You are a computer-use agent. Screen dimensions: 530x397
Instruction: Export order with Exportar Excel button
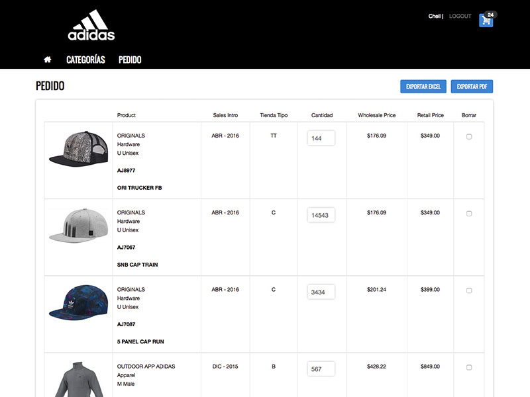[423, 87]
